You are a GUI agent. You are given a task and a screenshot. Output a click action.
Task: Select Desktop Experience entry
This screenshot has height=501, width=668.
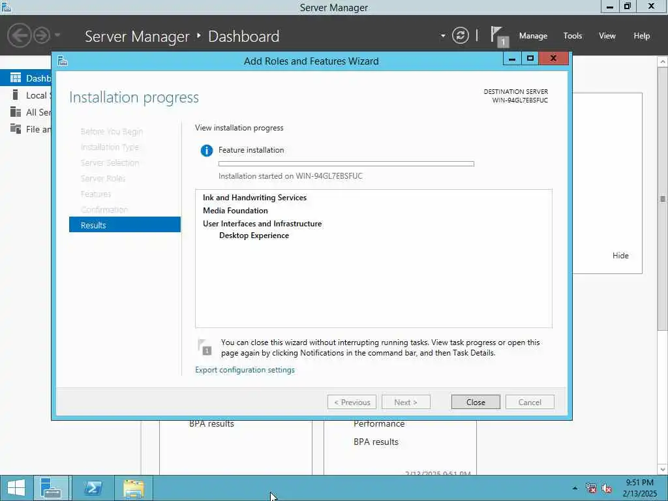click(x=254, y=235)
